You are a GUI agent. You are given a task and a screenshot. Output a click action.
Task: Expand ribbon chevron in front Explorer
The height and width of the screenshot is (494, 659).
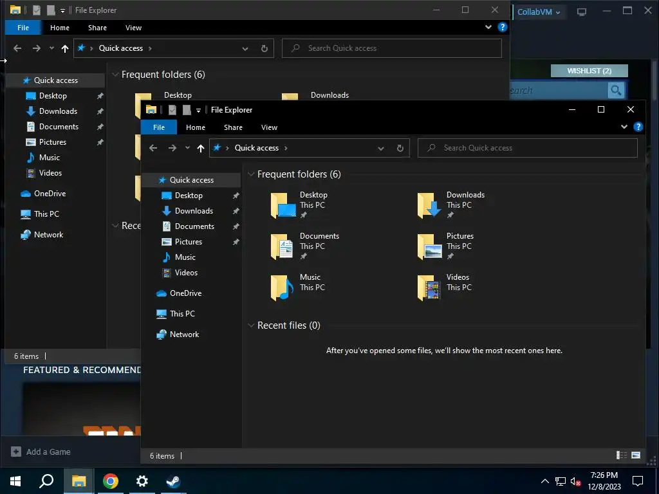(624, 127)
